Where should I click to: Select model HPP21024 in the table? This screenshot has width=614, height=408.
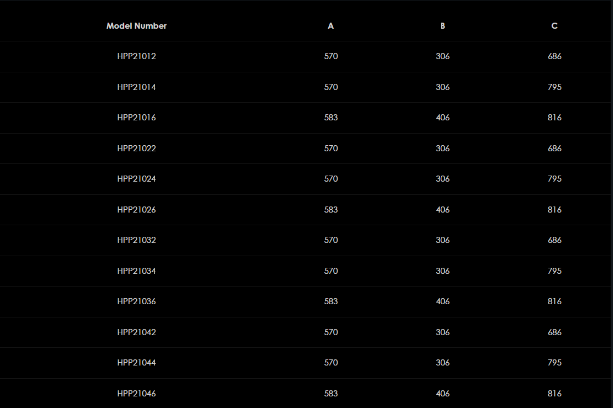136,179
